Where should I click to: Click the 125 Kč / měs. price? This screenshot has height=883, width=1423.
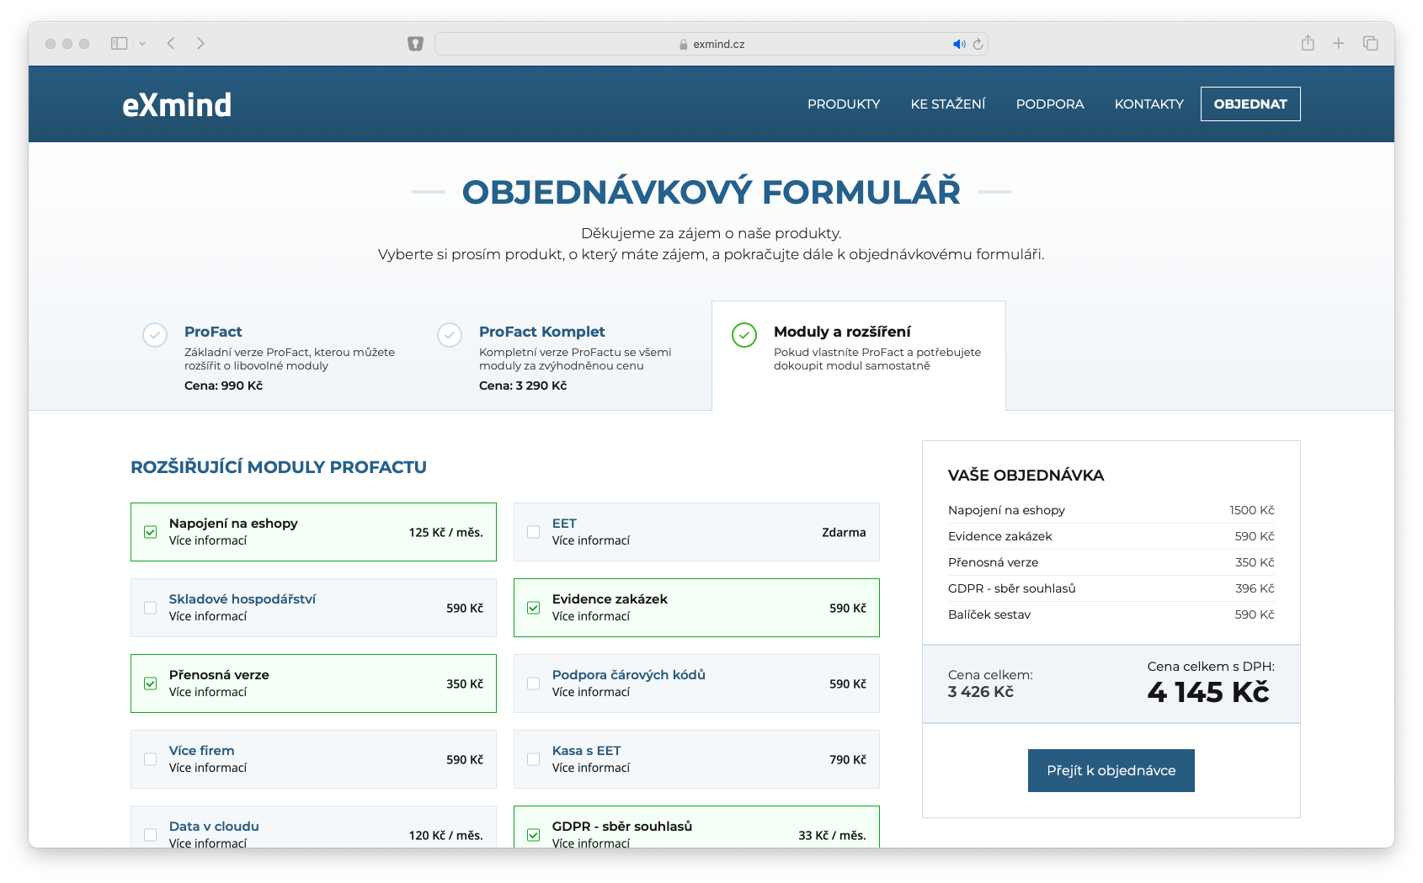click(x=446, y=532)
